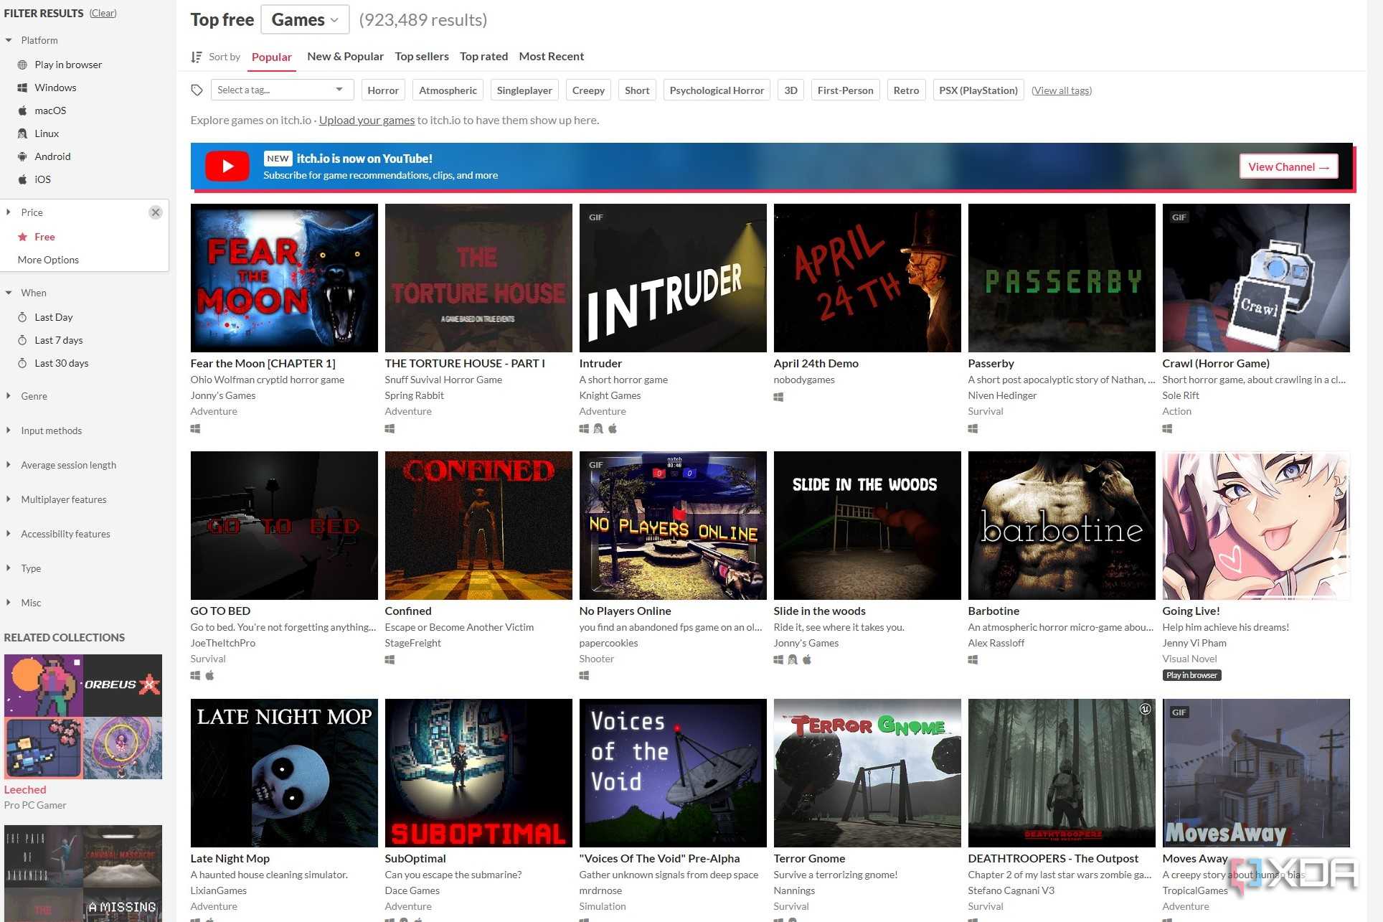Click Linux platform icon under Intruder

[x=598, y=428]
